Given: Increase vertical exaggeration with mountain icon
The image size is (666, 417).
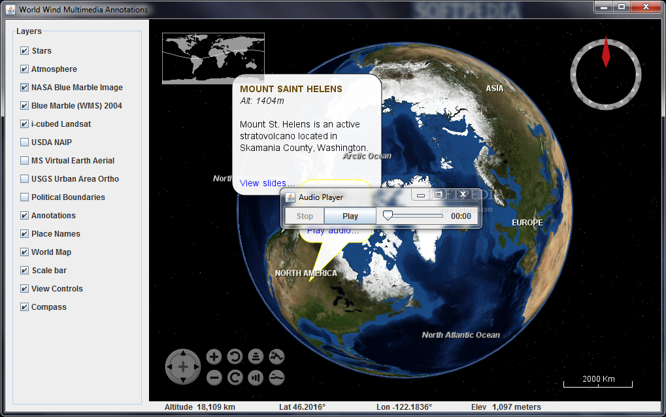Looking at the screenshot, I should point(276,357).
